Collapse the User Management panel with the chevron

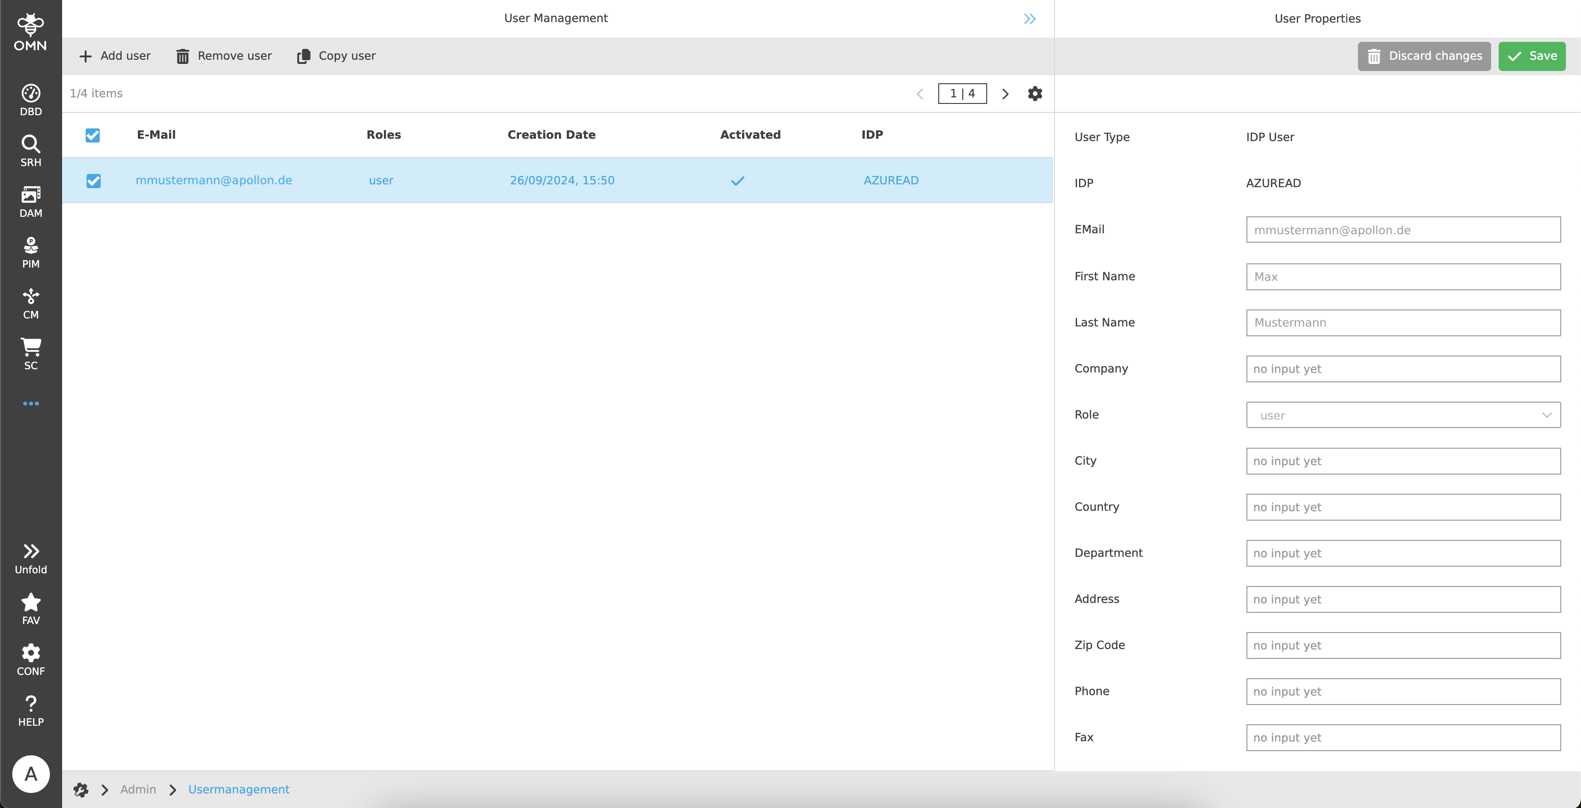(x=1029, y=18)
